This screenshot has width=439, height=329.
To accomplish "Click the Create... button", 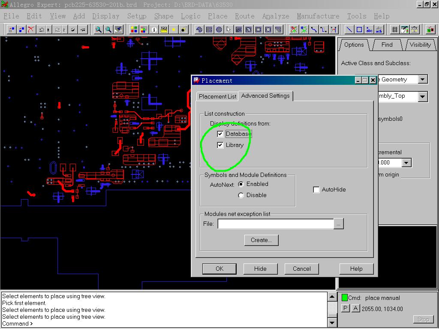I will (261, 240).
